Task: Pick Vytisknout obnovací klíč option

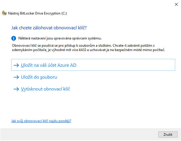Action: tap(45, 89)
